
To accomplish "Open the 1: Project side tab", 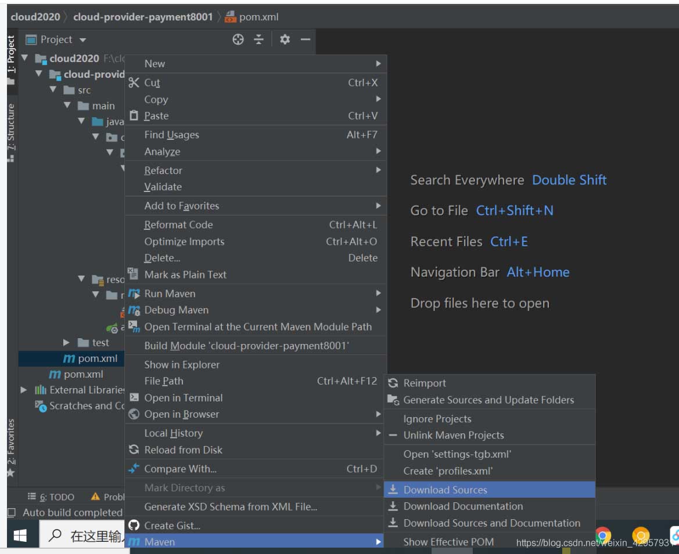I will pos(11,60).
